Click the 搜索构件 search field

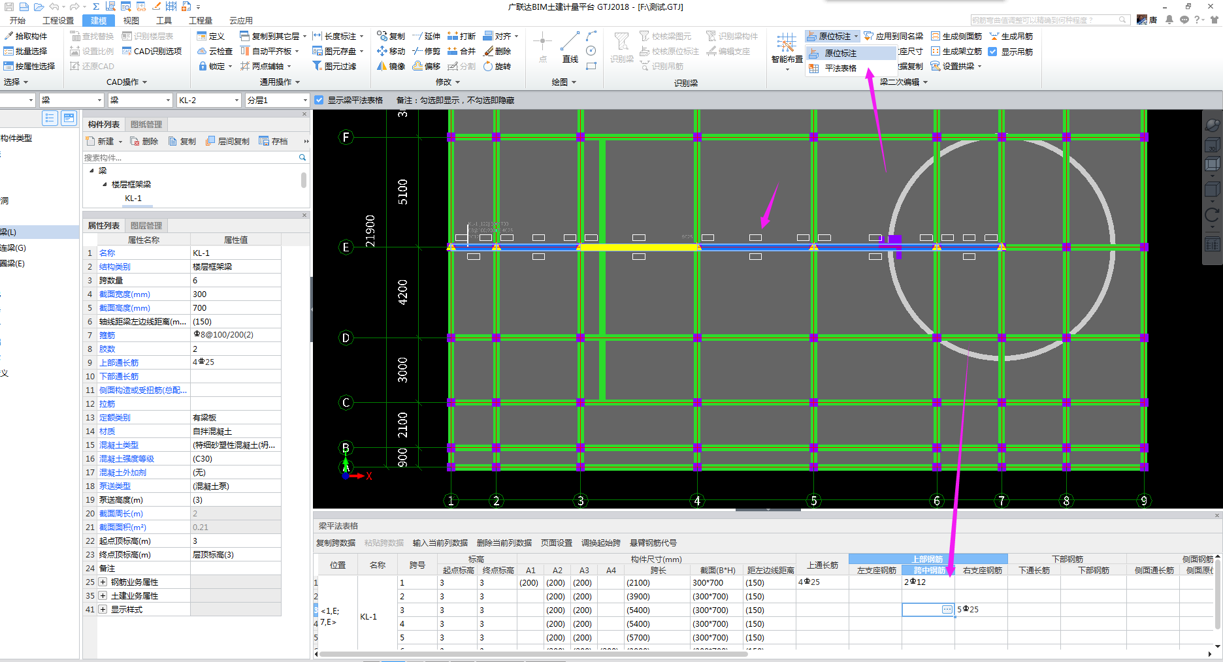pos(189,158)
